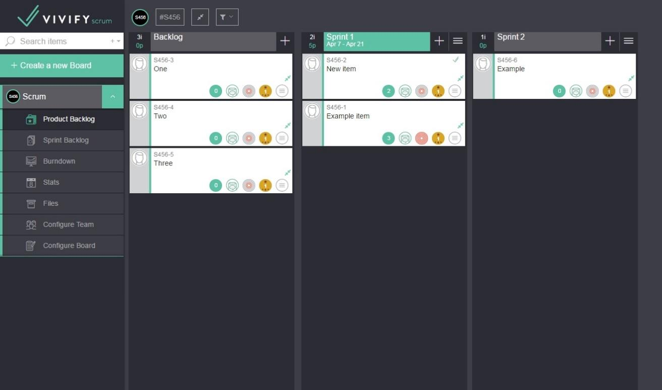Image resolution: width=662 pixels, height=390 pixels.
Task: Add item to Sprint 1 with plus icon
Action: [x=439, y=41]
